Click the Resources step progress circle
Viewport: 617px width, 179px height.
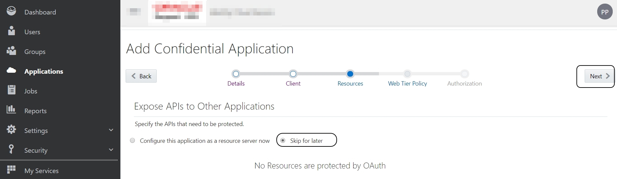point(350,74)
